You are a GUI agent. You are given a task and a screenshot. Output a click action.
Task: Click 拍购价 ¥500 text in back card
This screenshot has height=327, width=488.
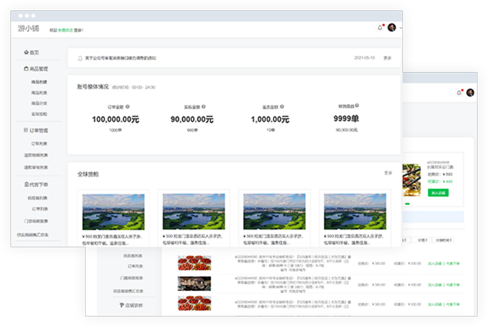[x=440, y=174]
